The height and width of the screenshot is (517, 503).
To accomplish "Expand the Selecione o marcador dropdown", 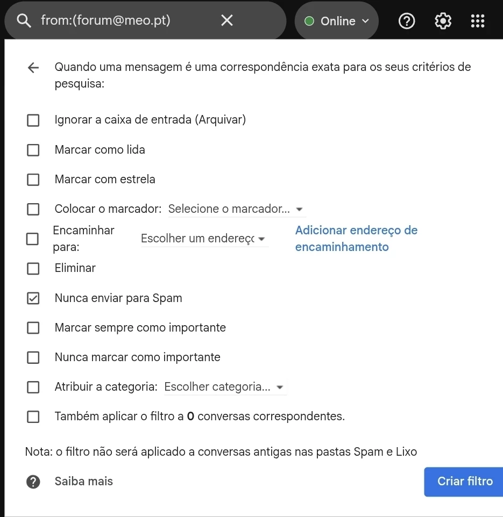I will [237, 209].
